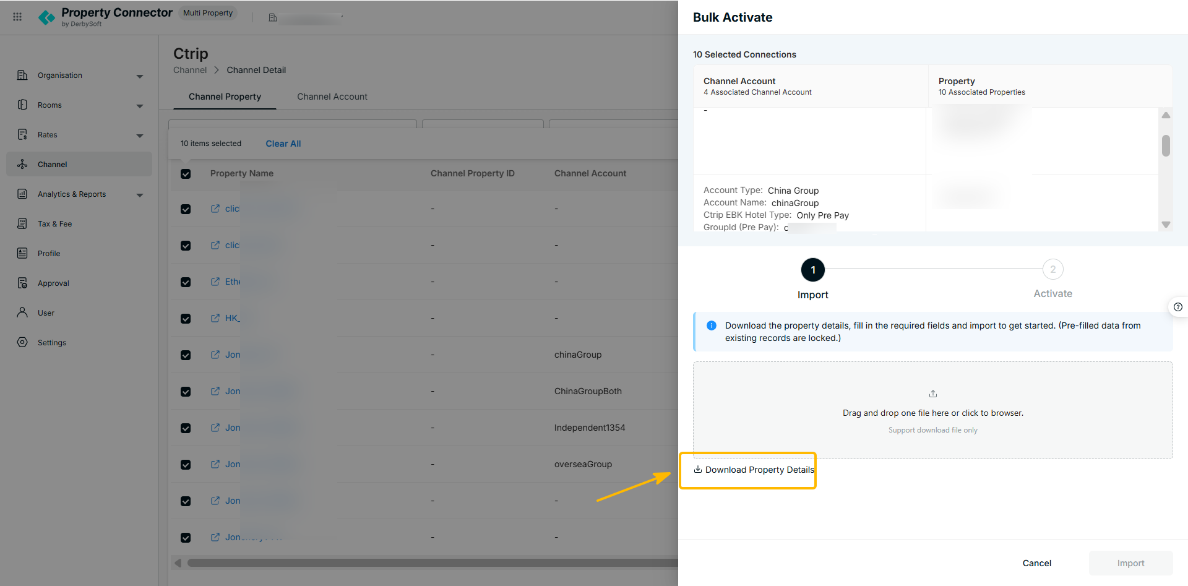Open external link icon for Eth row
This screenshot has height=586, width=1188.
point(215,282)
